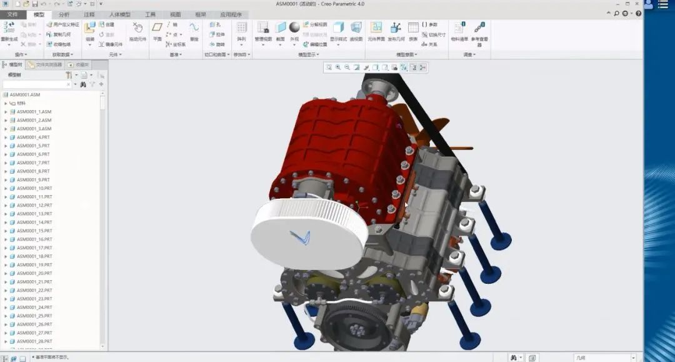The image size is (675, 362).
Task: Select the Assemble (组装) component tool
Action: [x=89, y=29]
